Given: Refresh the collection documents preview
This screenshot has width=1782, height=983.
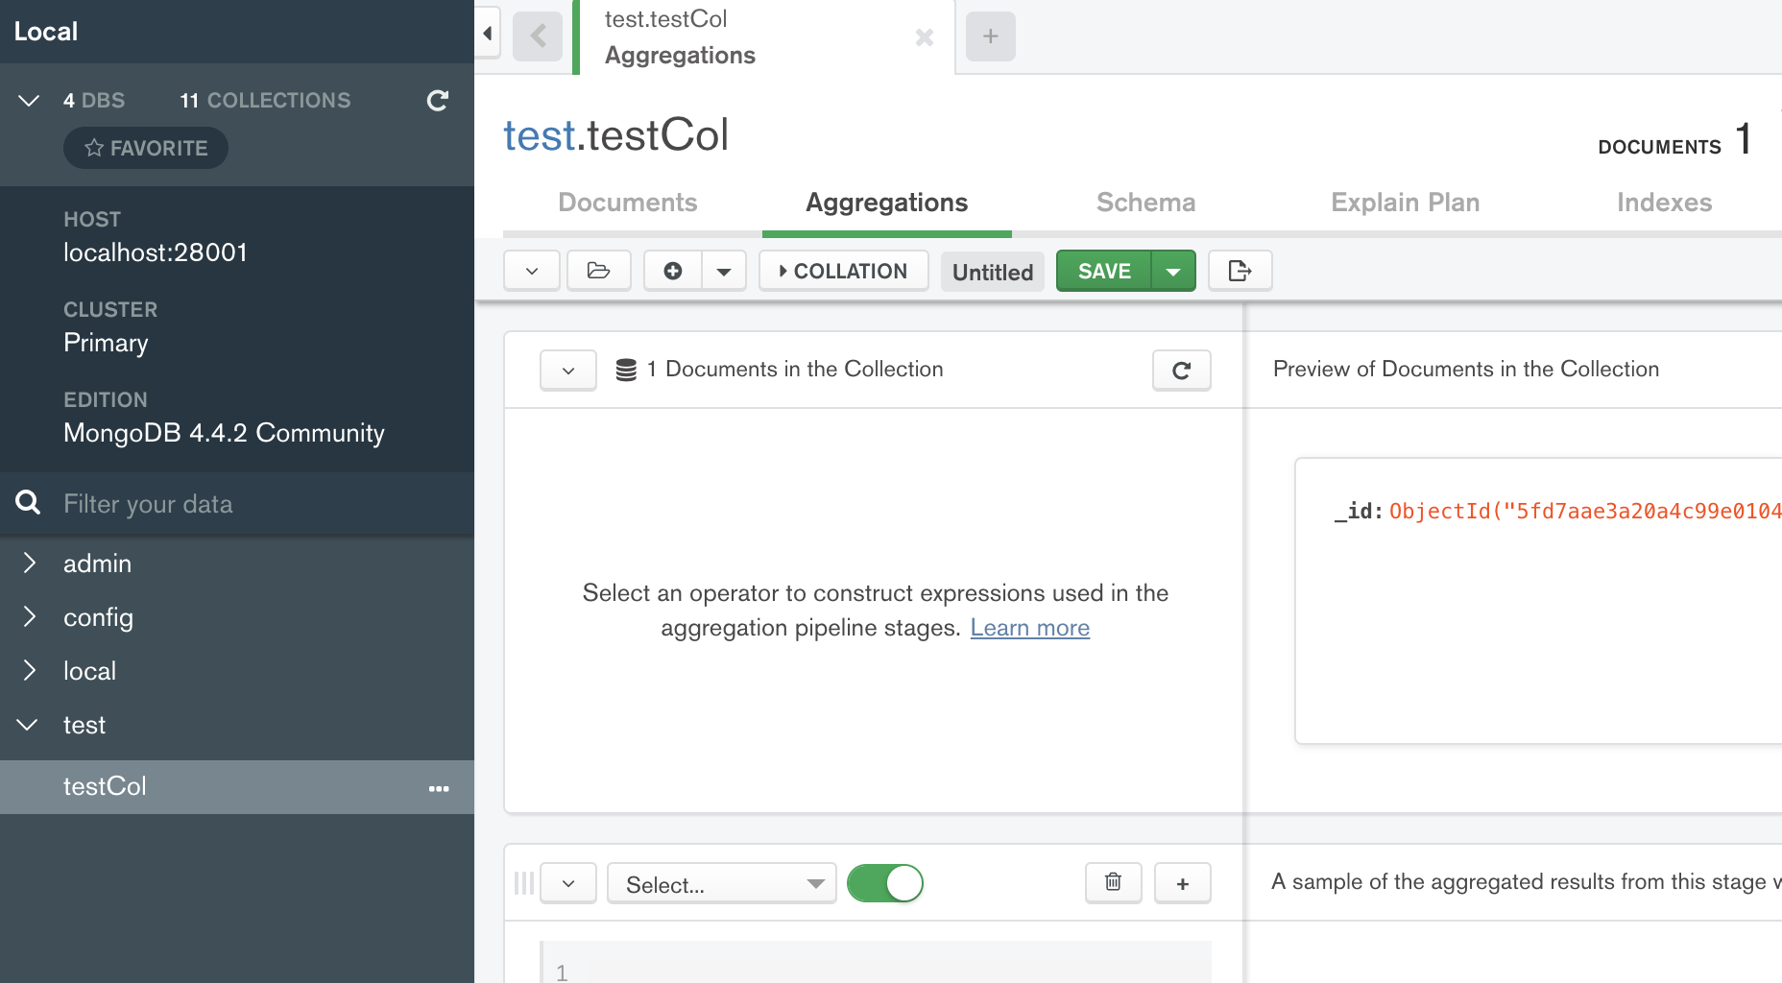Looking at the screenshot, I should pyautogui.click(x=1182, y=370).
